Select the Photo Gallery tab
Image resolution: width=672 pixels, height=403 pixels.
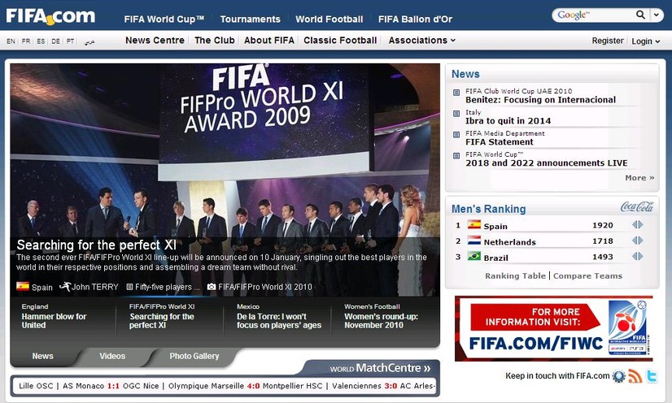194,356
